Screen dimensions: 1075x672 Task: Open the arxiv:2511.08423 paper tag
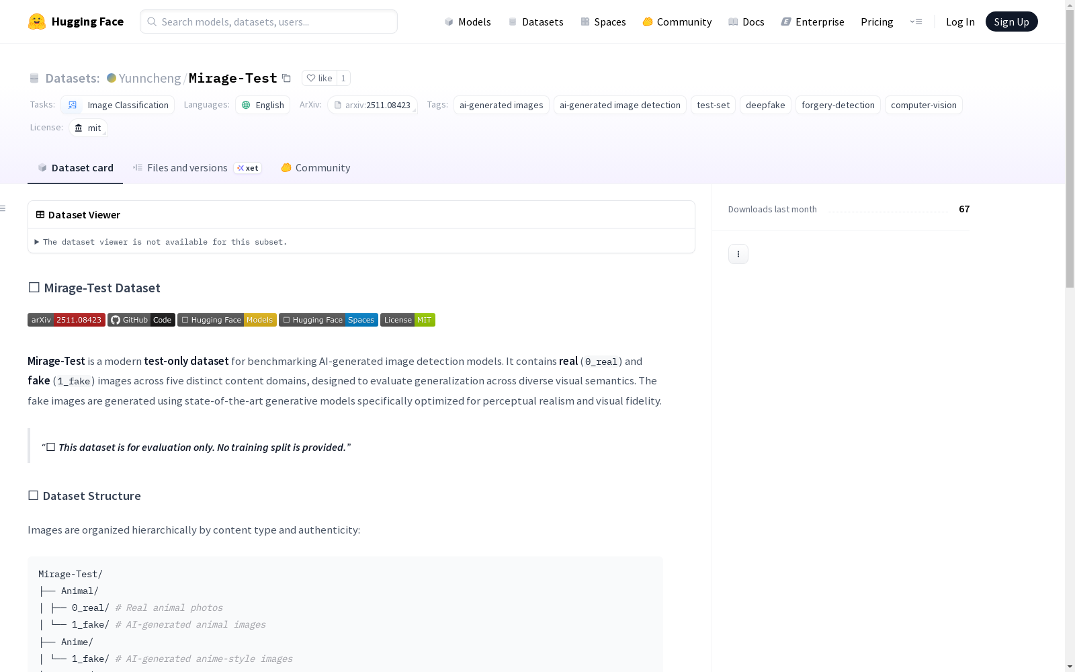click(372, 105)
